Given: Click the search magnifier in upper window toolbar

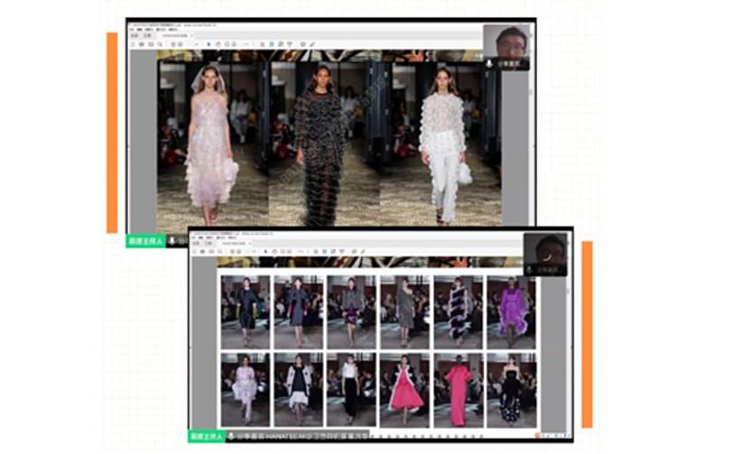Looking at the screenshot, I should [161, 44].
